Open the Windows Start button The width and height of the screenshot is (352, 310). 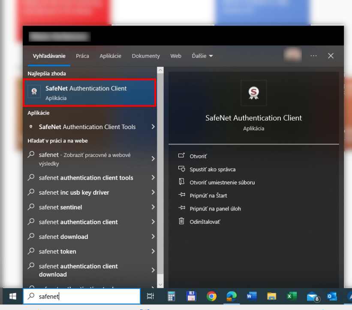click(x=13, y=296)
